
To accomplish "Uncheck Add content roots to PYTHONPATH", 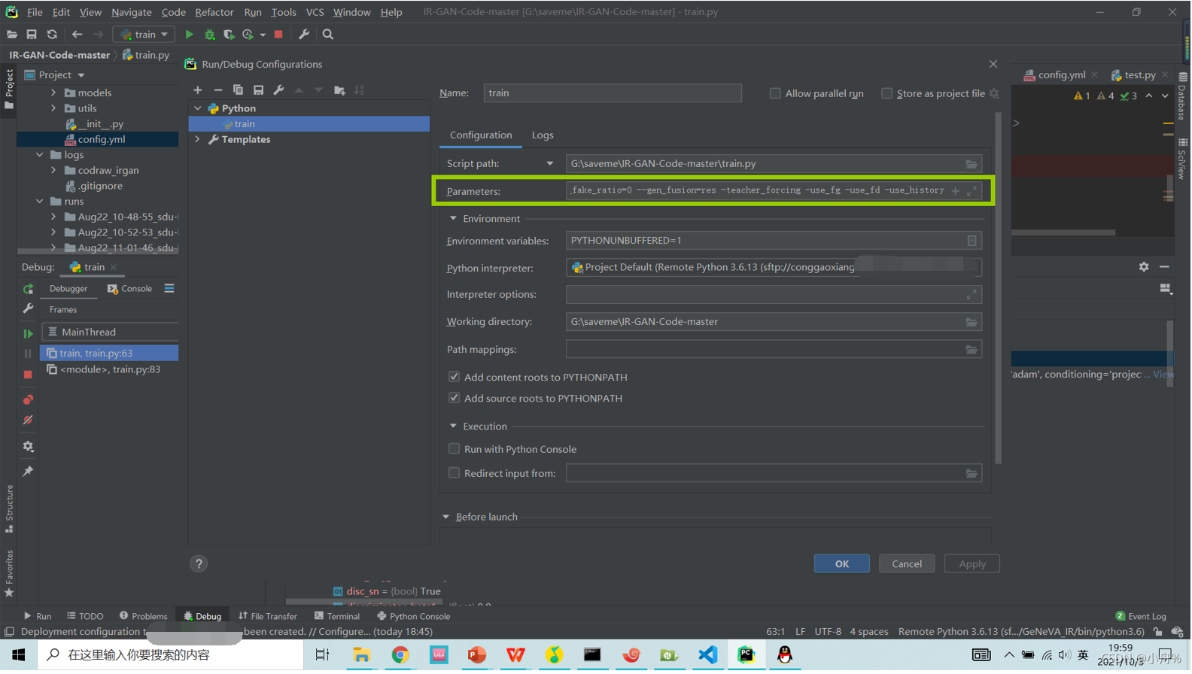I will (x=454, y=377).
